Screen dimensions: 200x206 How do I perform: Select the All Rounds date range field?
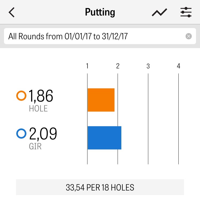coord(93,36)
